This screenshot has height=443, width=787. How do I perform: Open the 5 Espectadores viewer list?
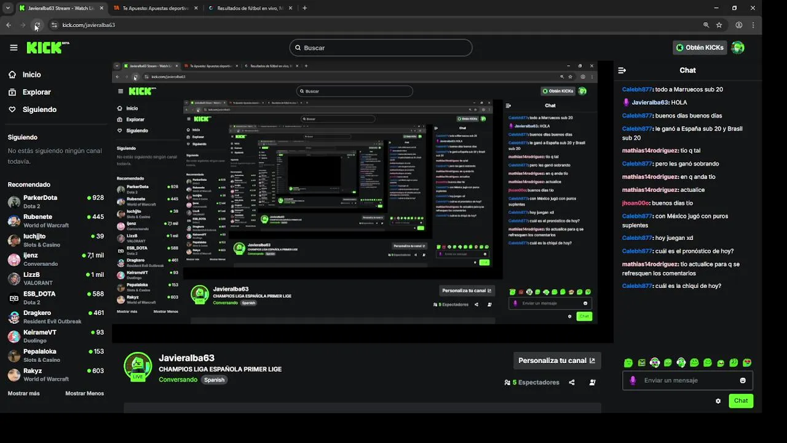[x=531, y=382]
